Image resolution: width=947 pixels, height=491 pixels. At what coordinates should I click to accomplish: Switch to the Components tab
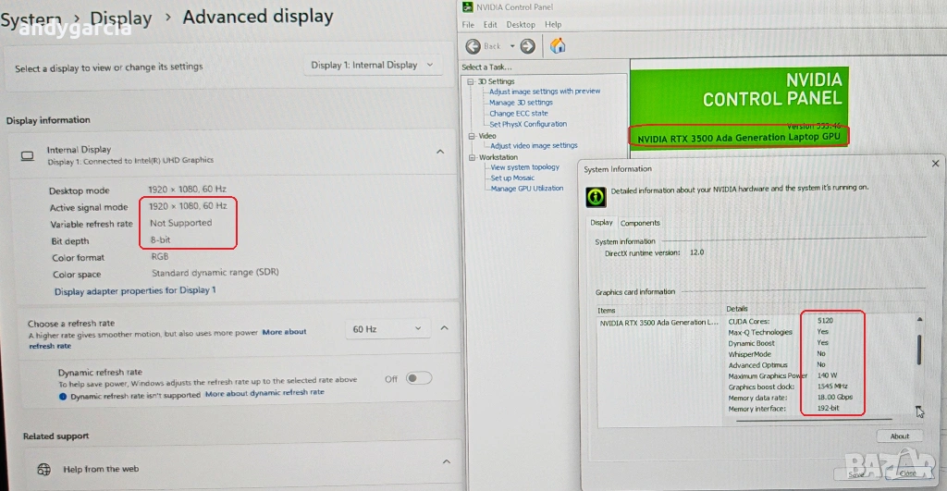click(x=640, y=223)
